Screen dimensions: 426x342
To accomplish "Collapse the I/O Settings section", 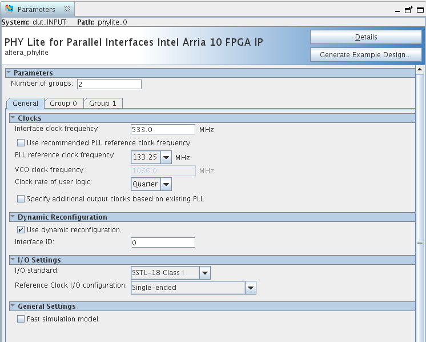I will click(x=13, y=260).
